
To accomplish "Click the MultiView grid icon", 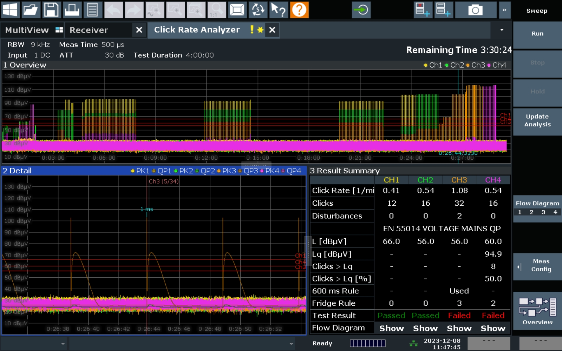I will [59, 30].
